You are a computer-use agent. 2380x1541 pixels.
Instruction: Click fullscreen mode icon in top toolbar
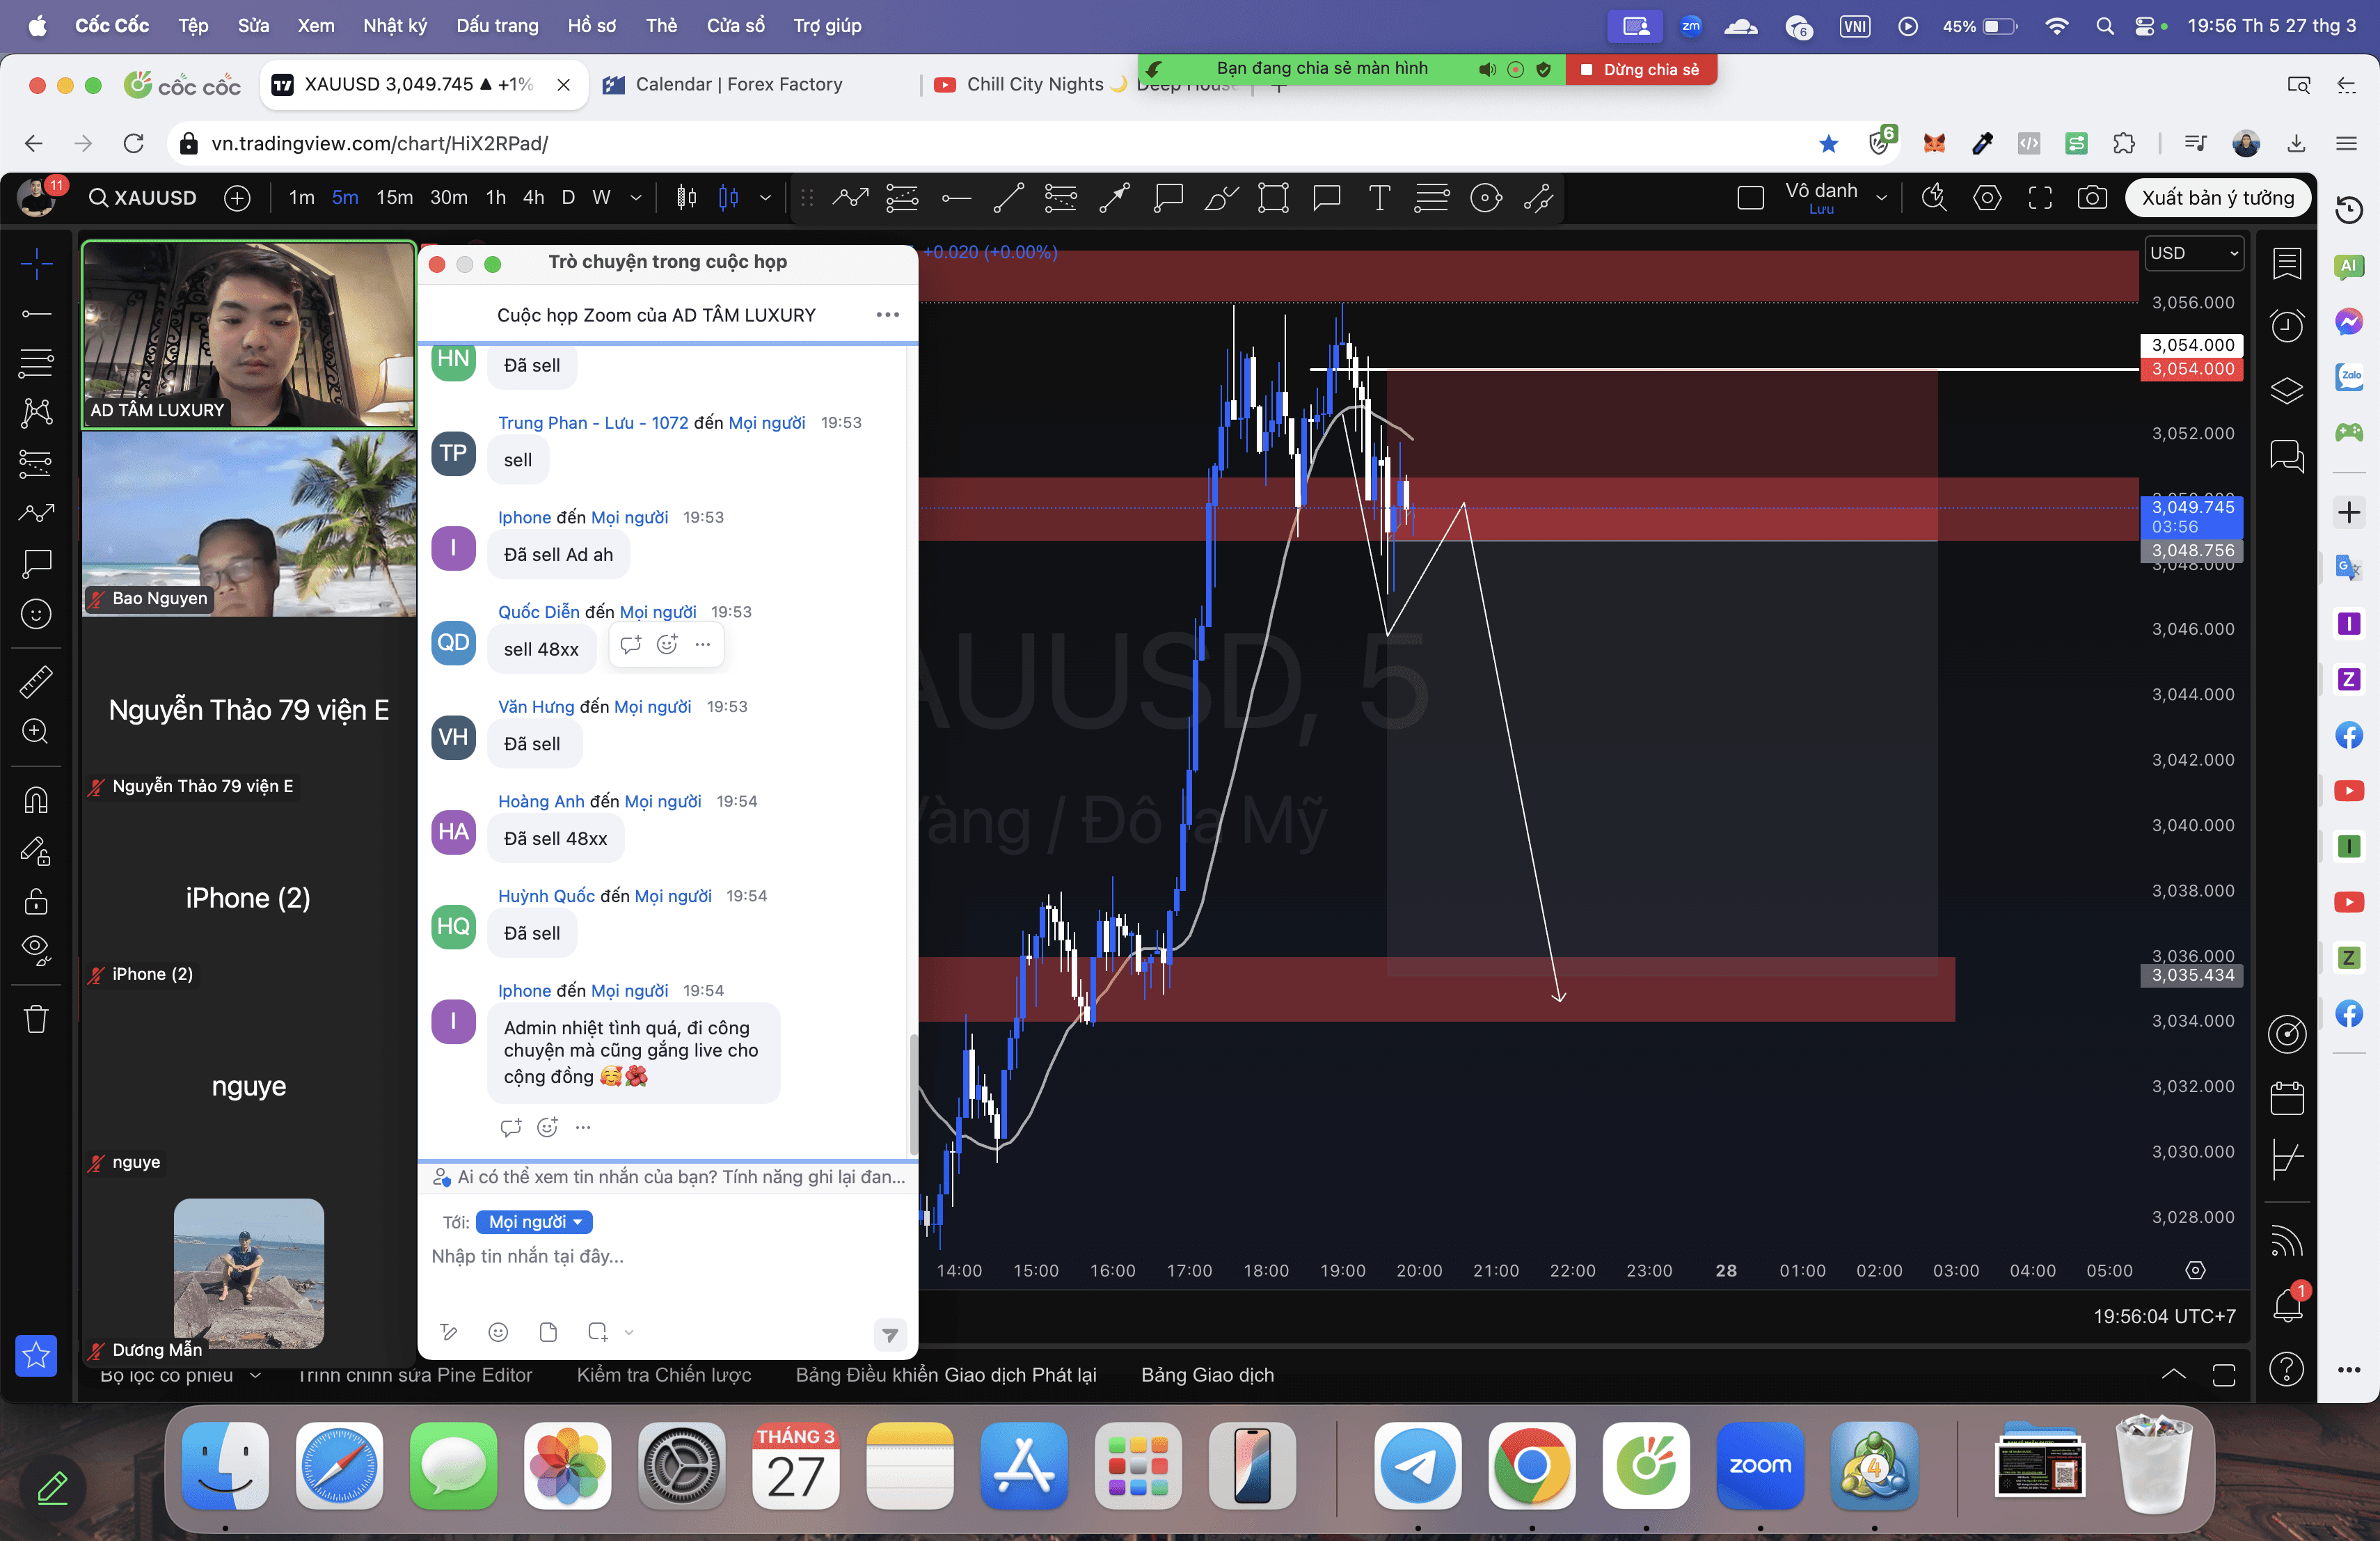click(x=2040, y=198)
